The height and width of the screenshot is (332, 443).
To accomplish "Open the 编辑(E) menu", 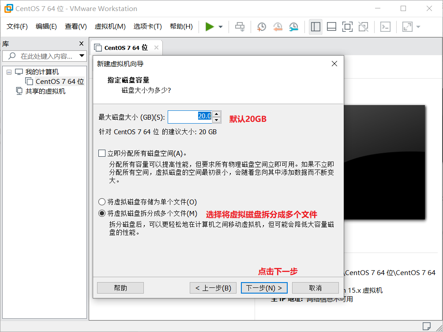I will [46, 26].
